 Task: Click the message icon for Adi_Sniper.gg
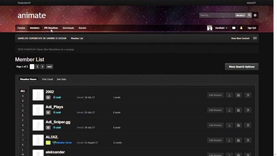click(x=238, y=125)
